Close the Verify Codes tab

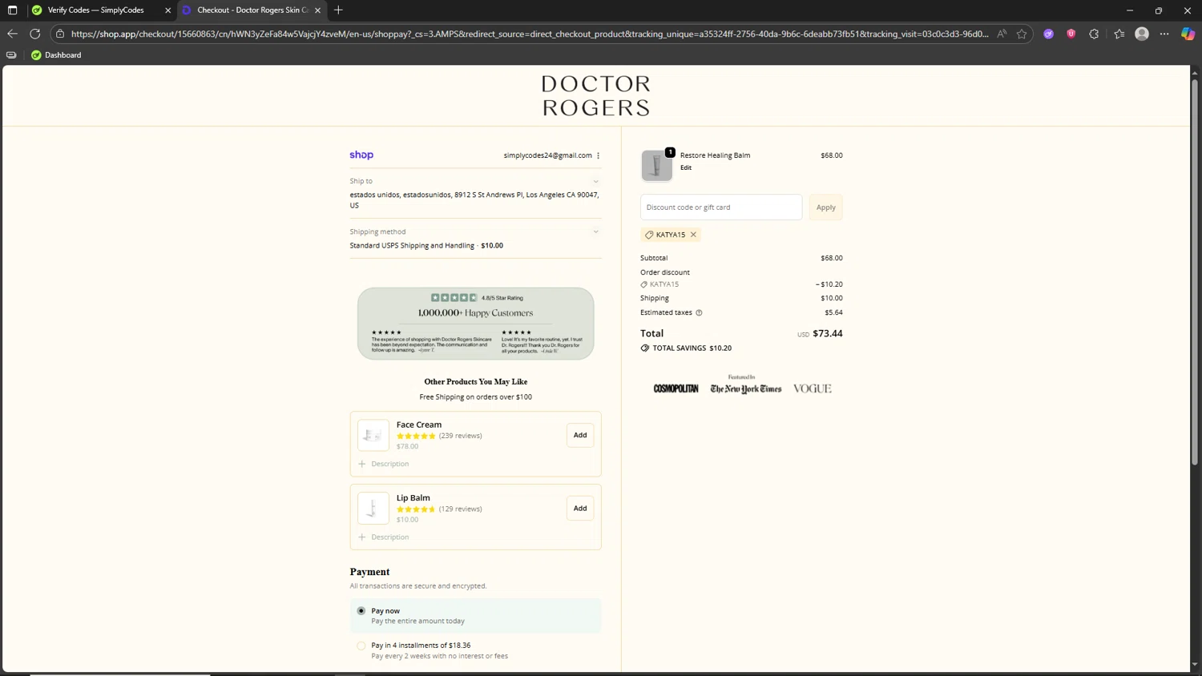167,10
